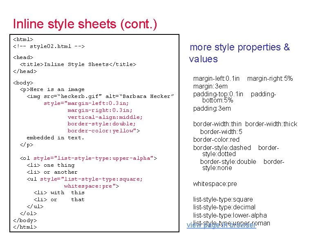
Task: Click the img src="heckerb.gif" line
Action: (x=100, y=96)
